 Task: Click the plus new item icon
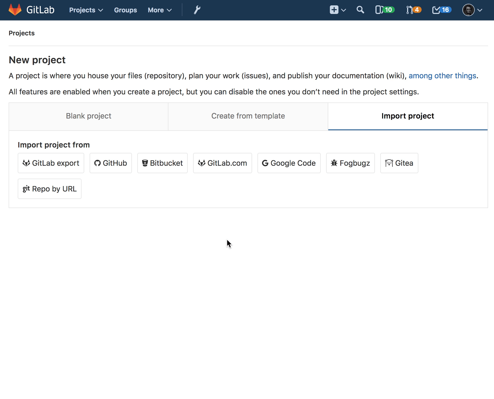[334, 10]
